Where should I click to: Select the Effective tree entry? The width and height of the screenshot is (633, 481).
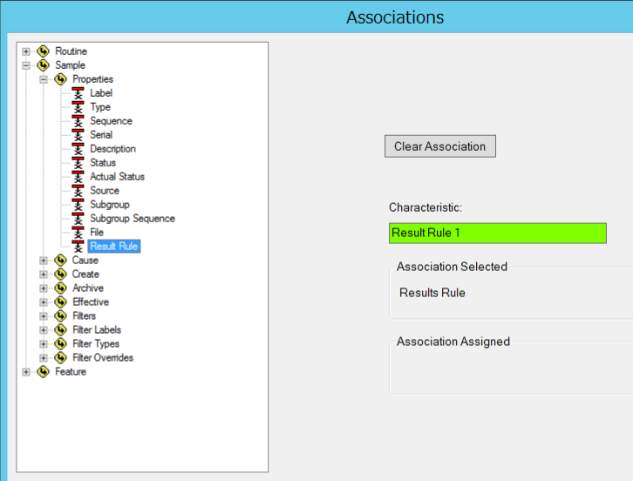coord(90,302)
